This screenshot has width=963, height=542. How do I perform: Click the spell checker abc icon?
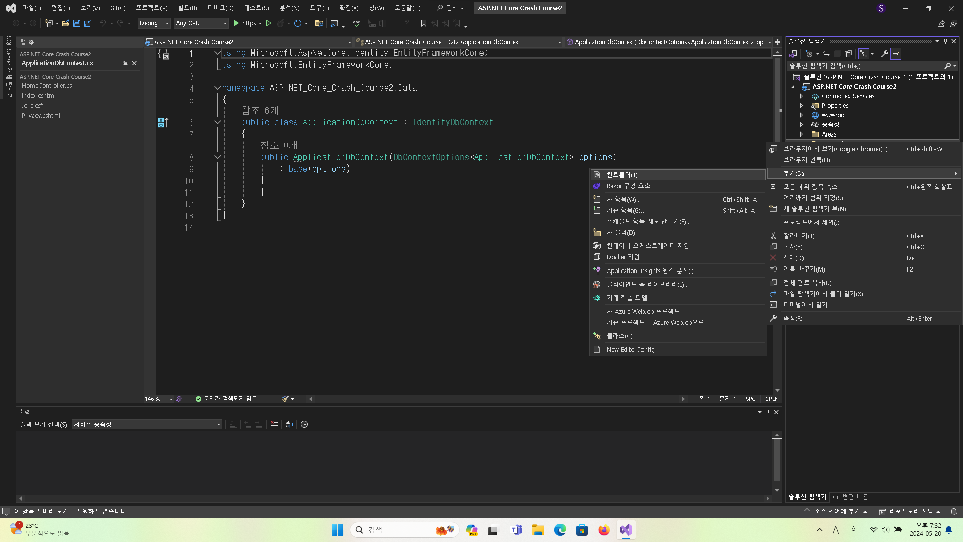(356, 23)
